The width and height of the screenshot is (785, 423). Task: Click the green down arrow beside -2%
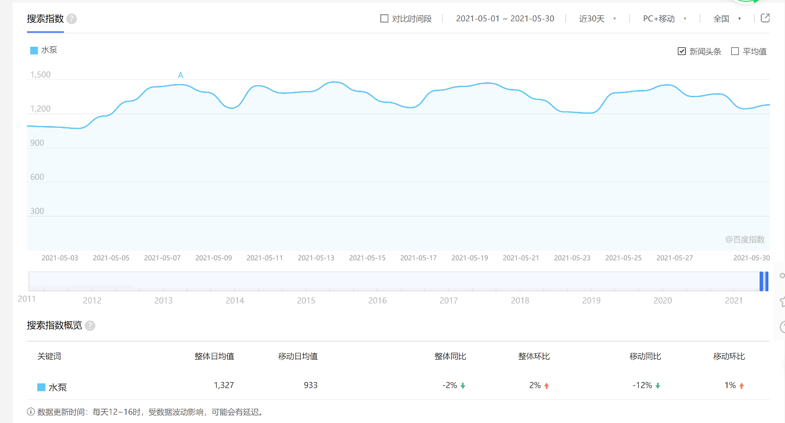pos(463,386)
